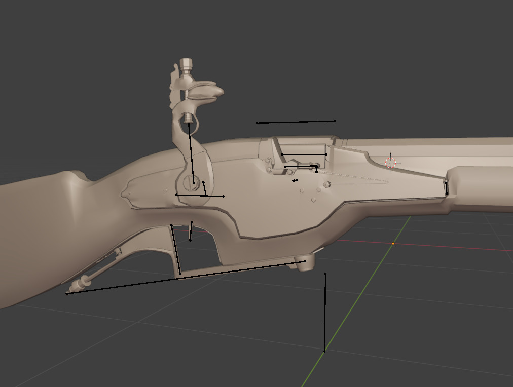Select the short bone at the barrel band
The height and width of the screenshot is (387, 513).
point(446,188)
